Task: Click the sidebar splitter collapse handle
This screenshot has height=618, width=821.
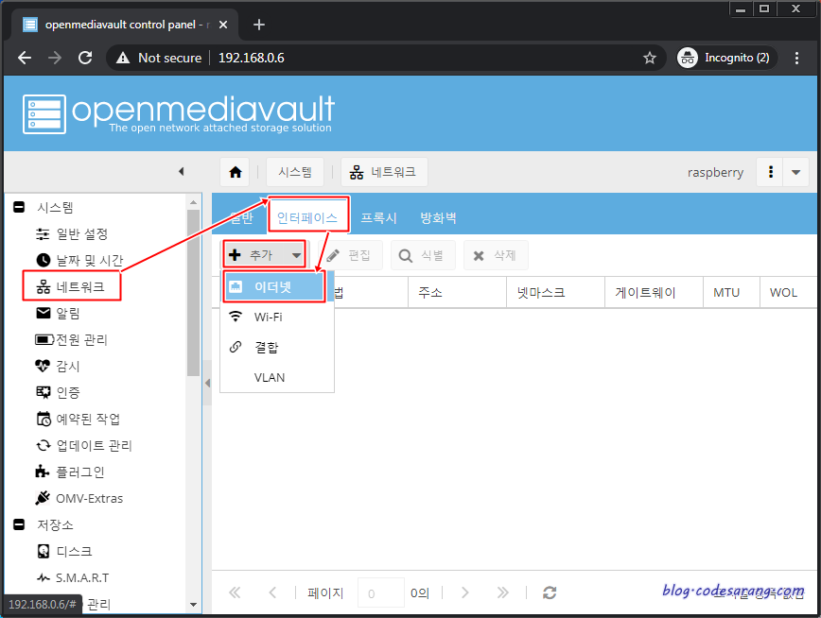Action: 207,383
